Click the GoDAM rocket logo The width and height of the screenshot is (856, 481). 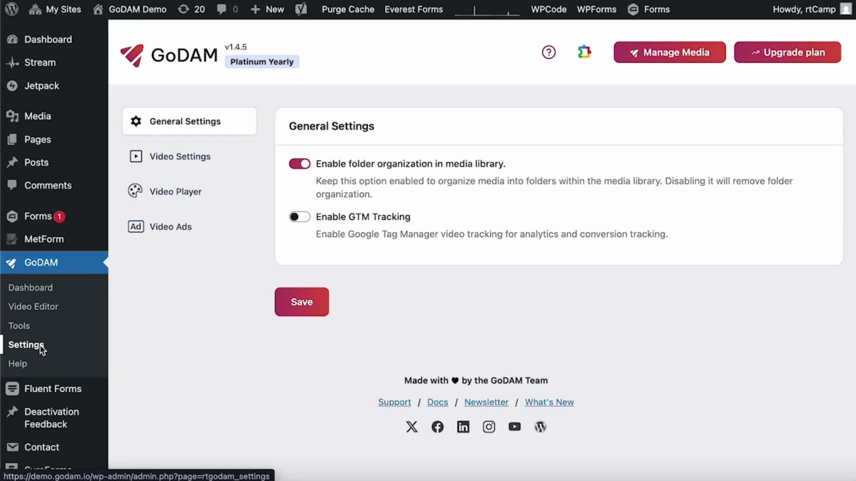point(132,55)
